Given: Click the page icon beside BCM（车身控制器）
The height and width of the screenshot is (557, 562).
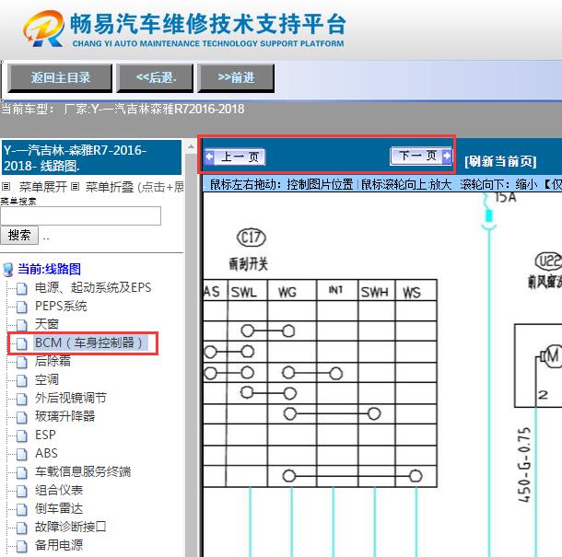Looking at the screenshot, I should [22, 343].
